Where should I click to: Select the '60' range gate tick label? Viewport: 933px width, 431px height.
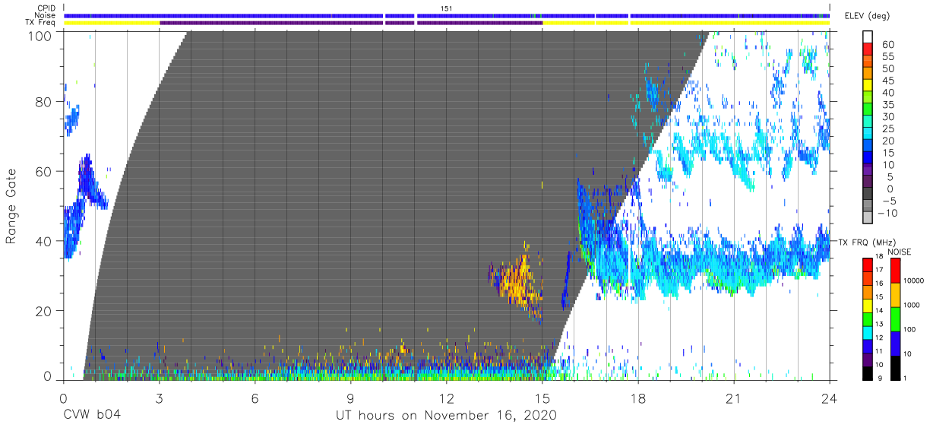pyautogui.click(x=44, y=172)
